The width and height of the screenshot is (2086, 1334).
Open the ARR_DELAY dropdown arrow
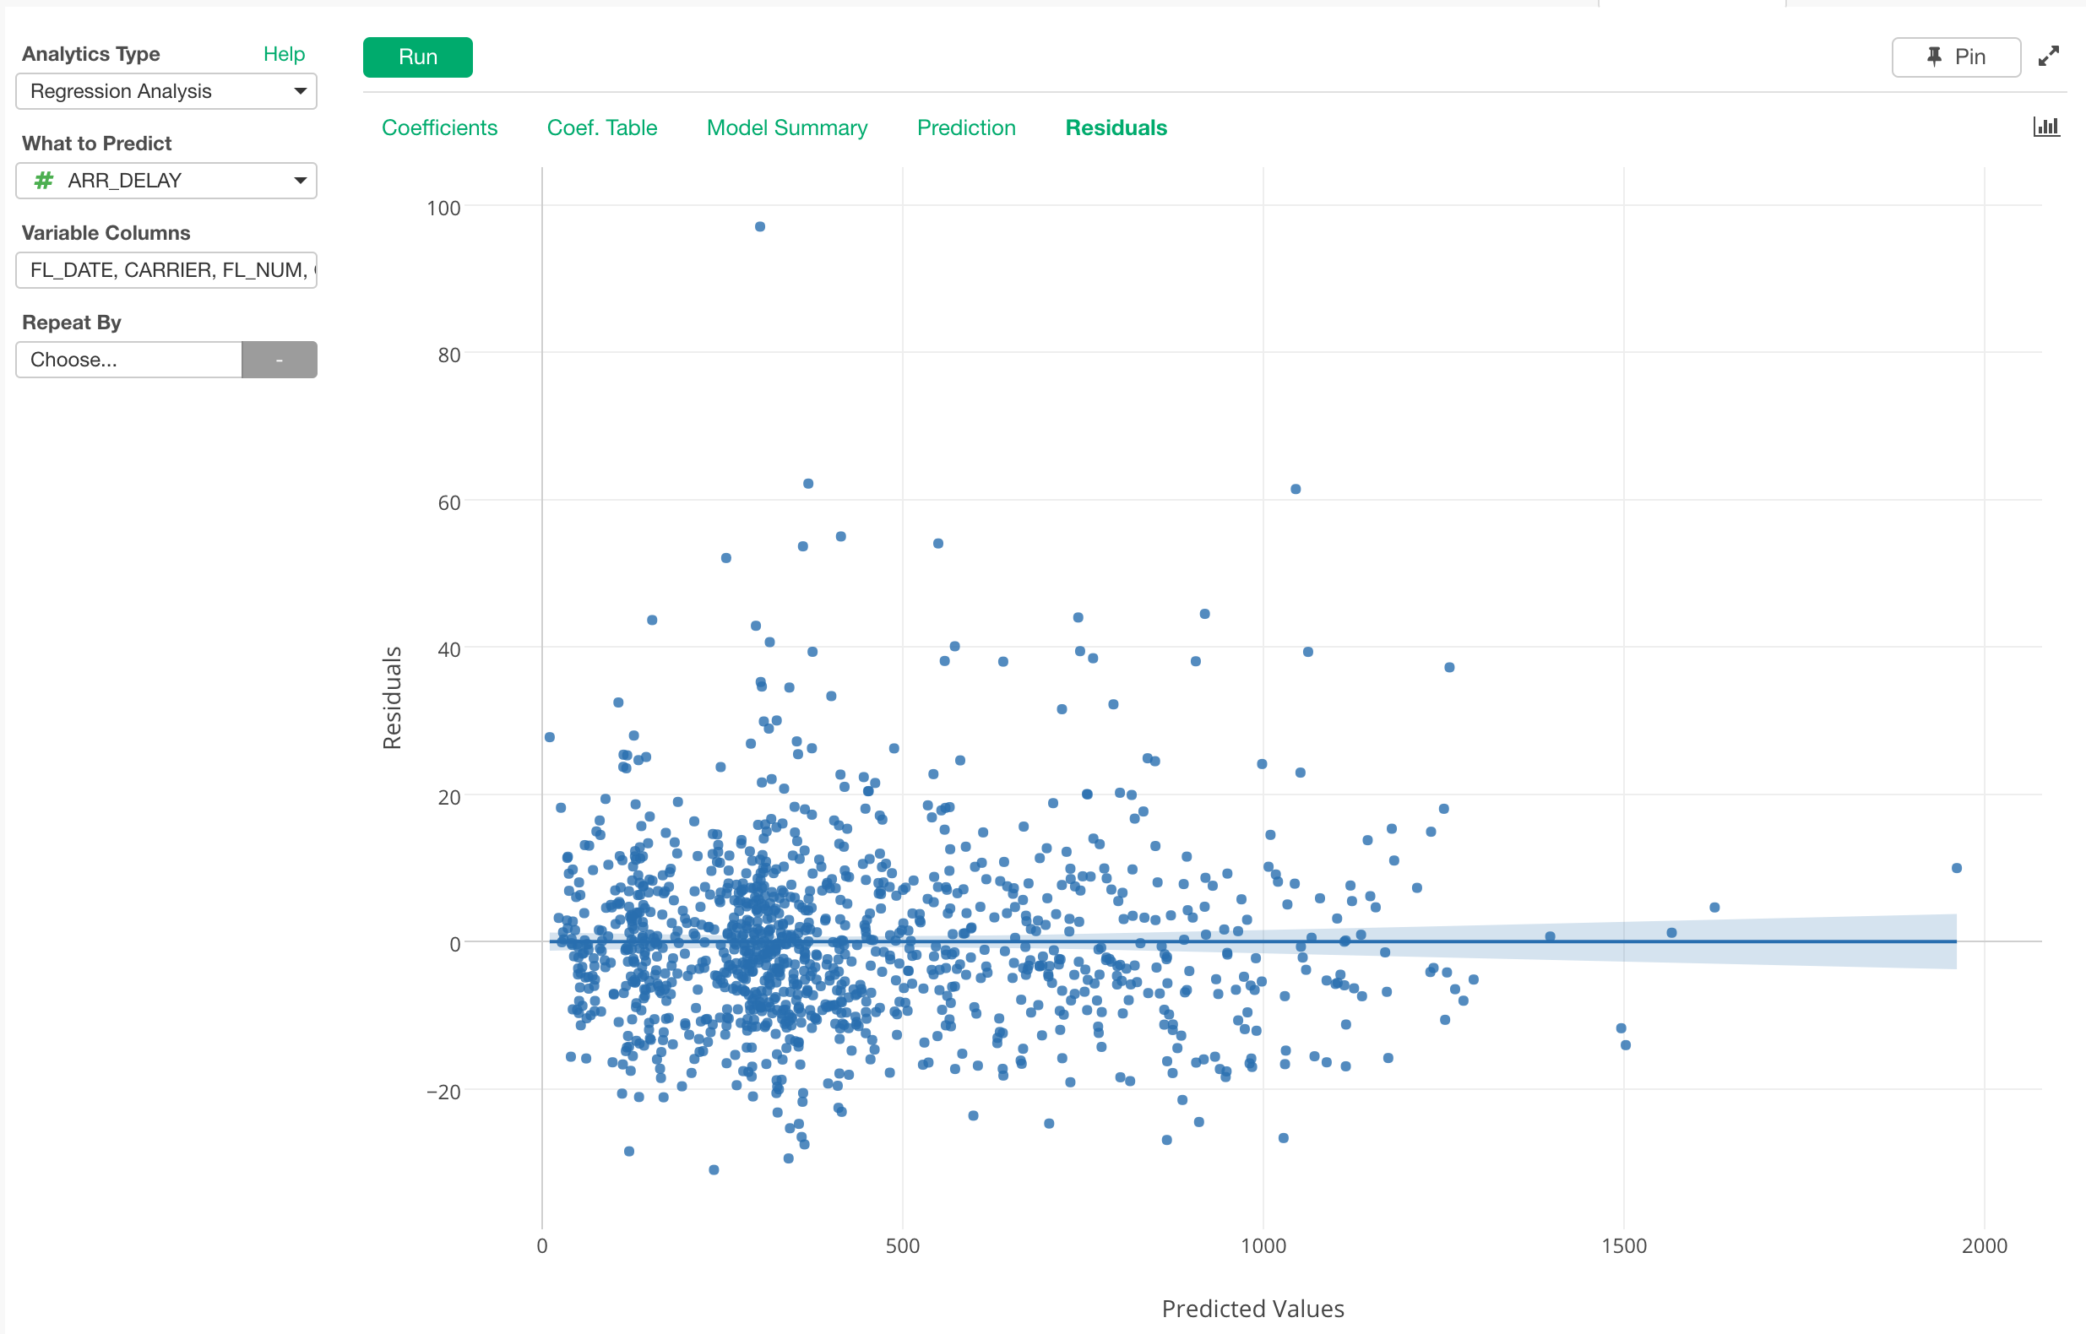[300, 180]
